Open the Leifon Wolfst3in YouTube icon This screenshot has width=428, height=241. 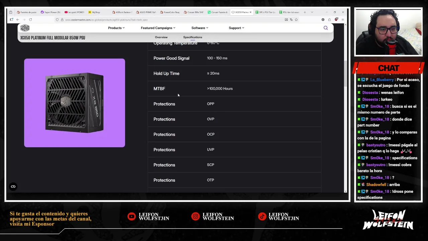pos(132,217)
